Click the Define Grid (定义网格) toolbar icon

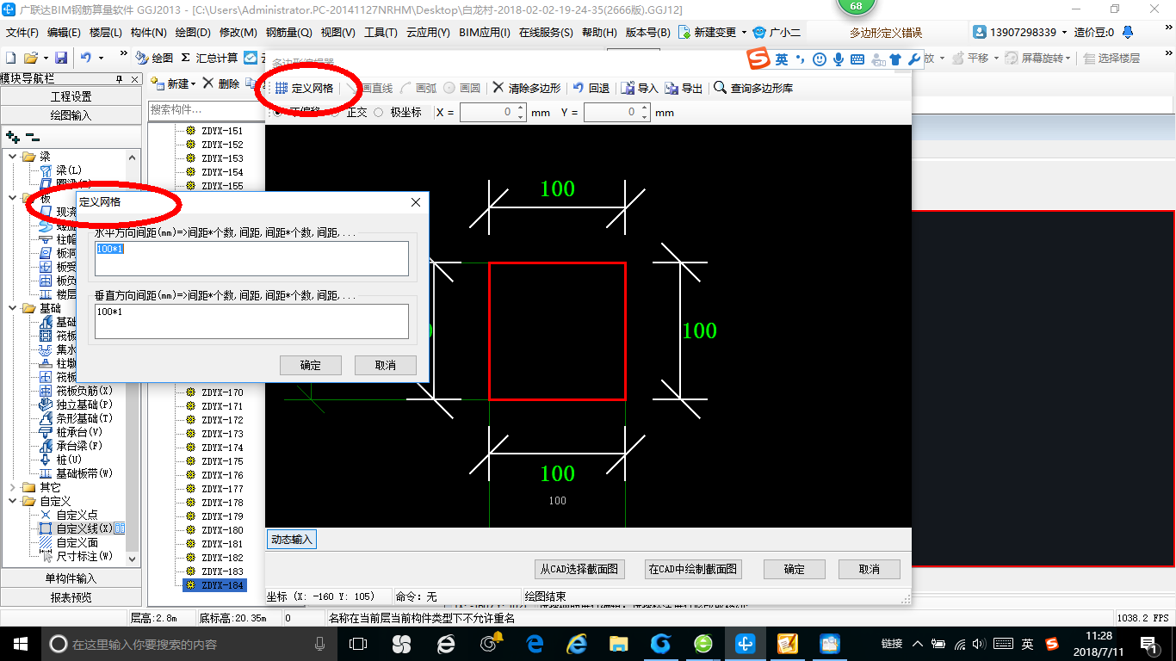click(x=282, y=88)
